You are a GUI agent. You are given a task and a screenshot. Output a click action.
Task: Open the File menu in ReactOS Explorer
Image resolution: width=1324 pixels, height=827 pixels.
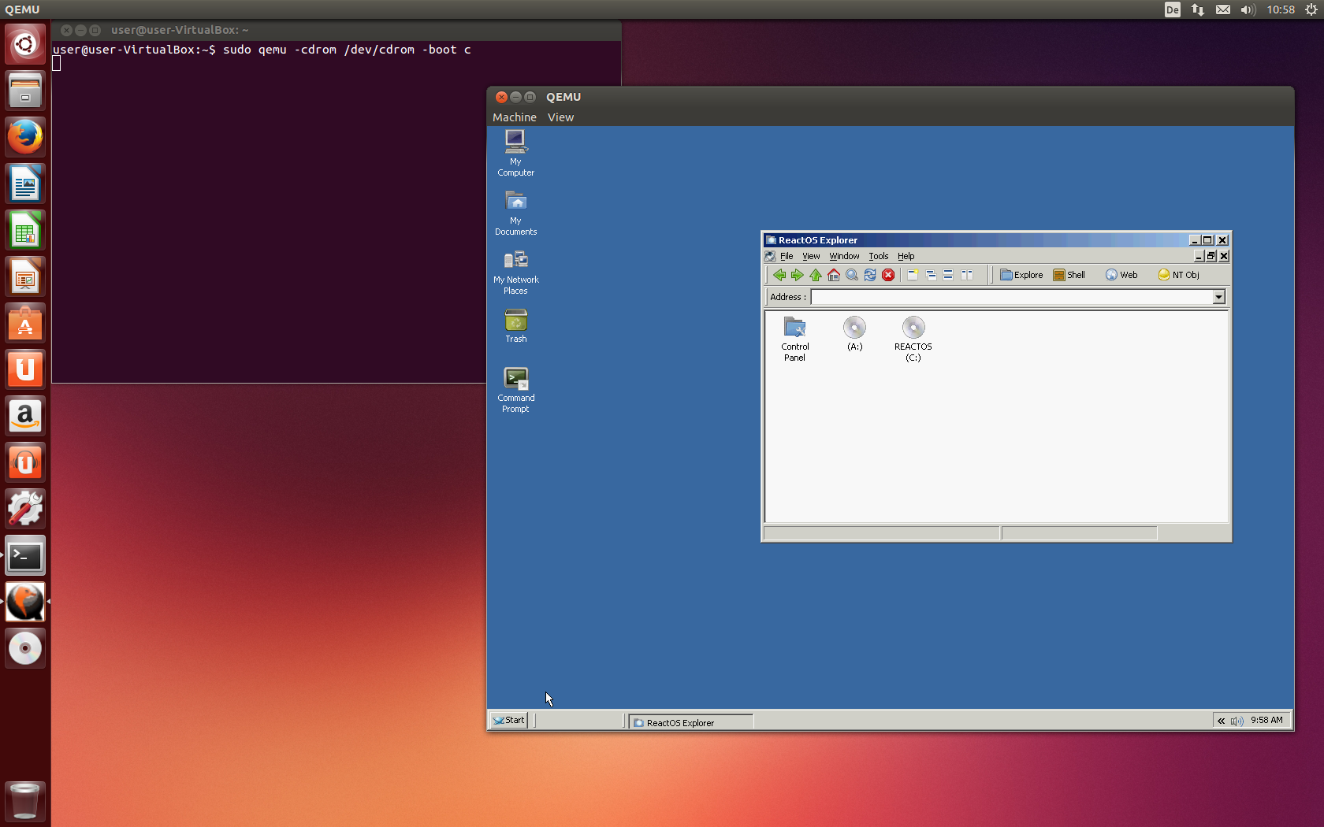[x=787, y=256]
